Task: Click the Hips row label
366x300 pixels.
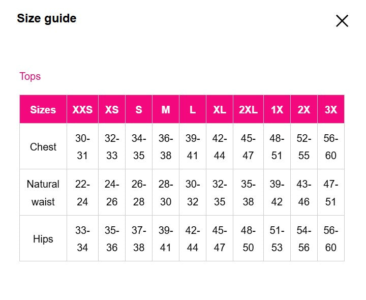Action: coord(43,239)
